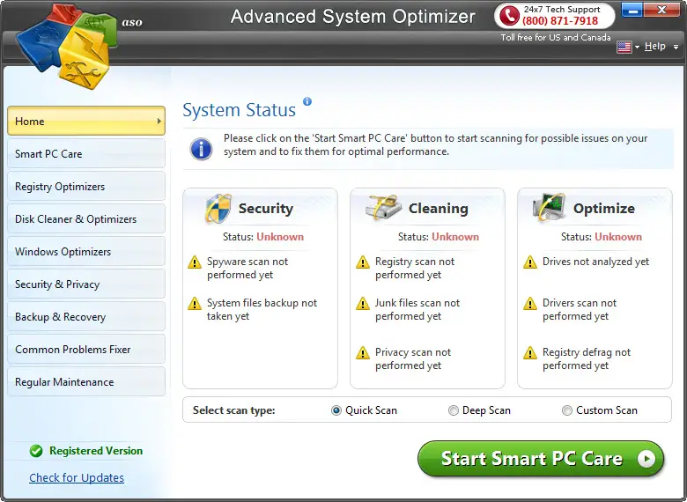The height and width of the screenshot is (502, 687).
Task: Click 'Registry scan not performed yet' text
Action: [x=415, y=268]
